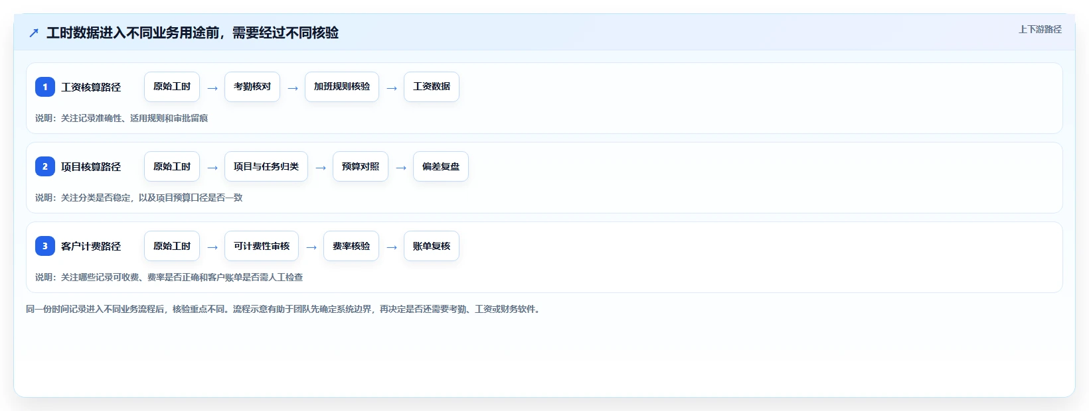The height and width of the screenshot is (411, 1089).
Task: Click the 工资数据 step box
Action: (432, 87)
